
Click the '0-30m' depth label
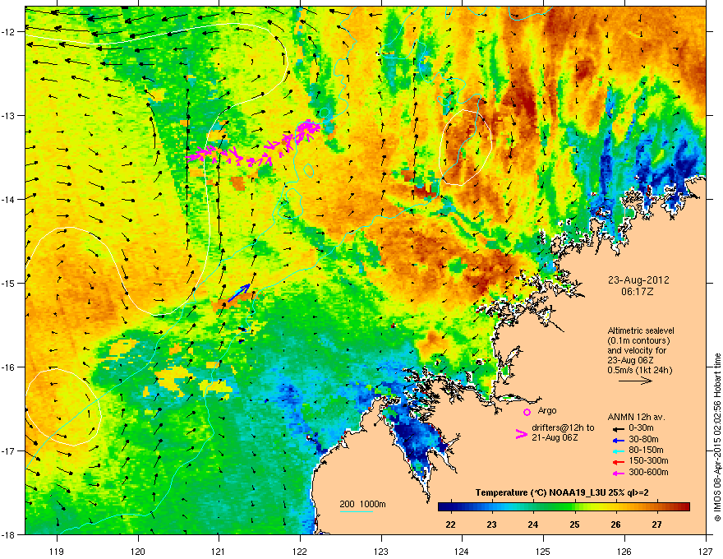(641, 428)
